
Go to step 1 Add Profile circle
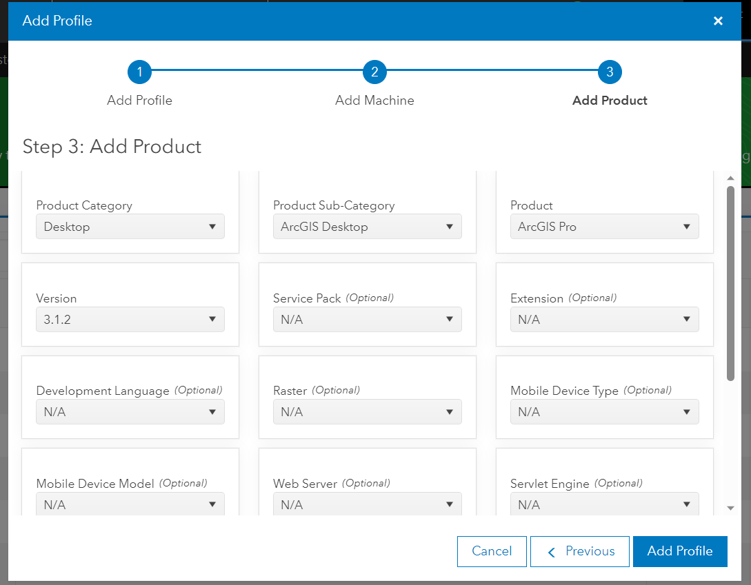click(139, 72)
